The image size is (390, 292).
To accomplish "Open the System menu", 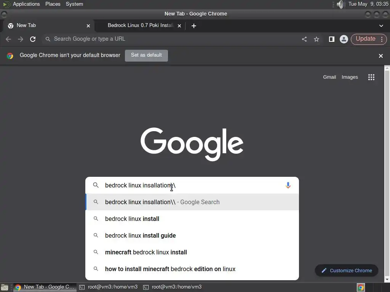I will point(74,4).
